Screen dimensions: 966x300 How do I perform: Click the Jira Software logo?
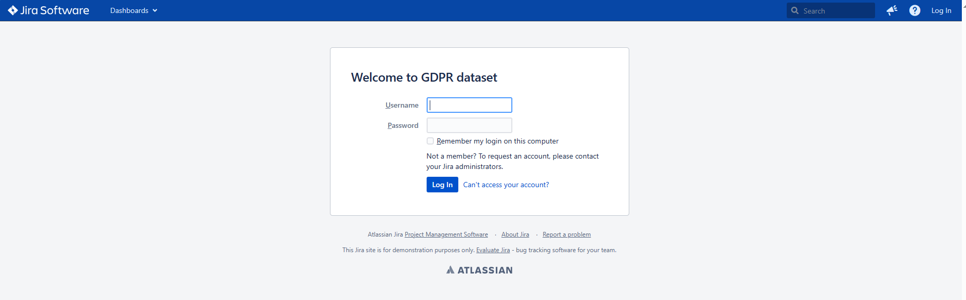48,10
